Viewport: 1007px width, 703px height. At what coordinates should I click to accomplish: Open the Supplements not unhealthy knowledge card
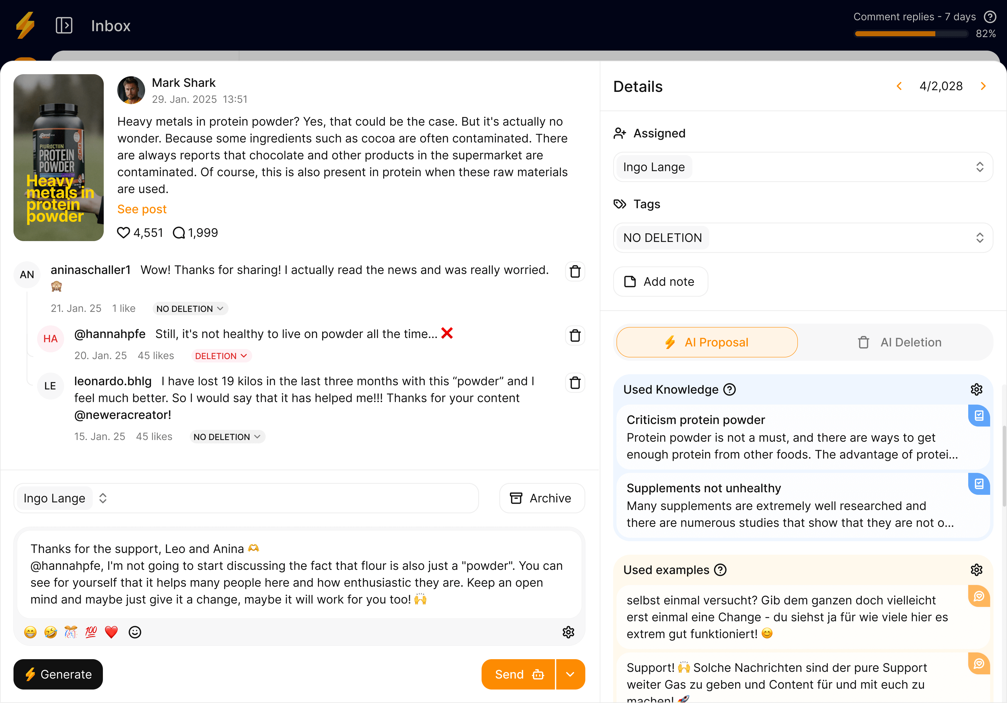803,505
